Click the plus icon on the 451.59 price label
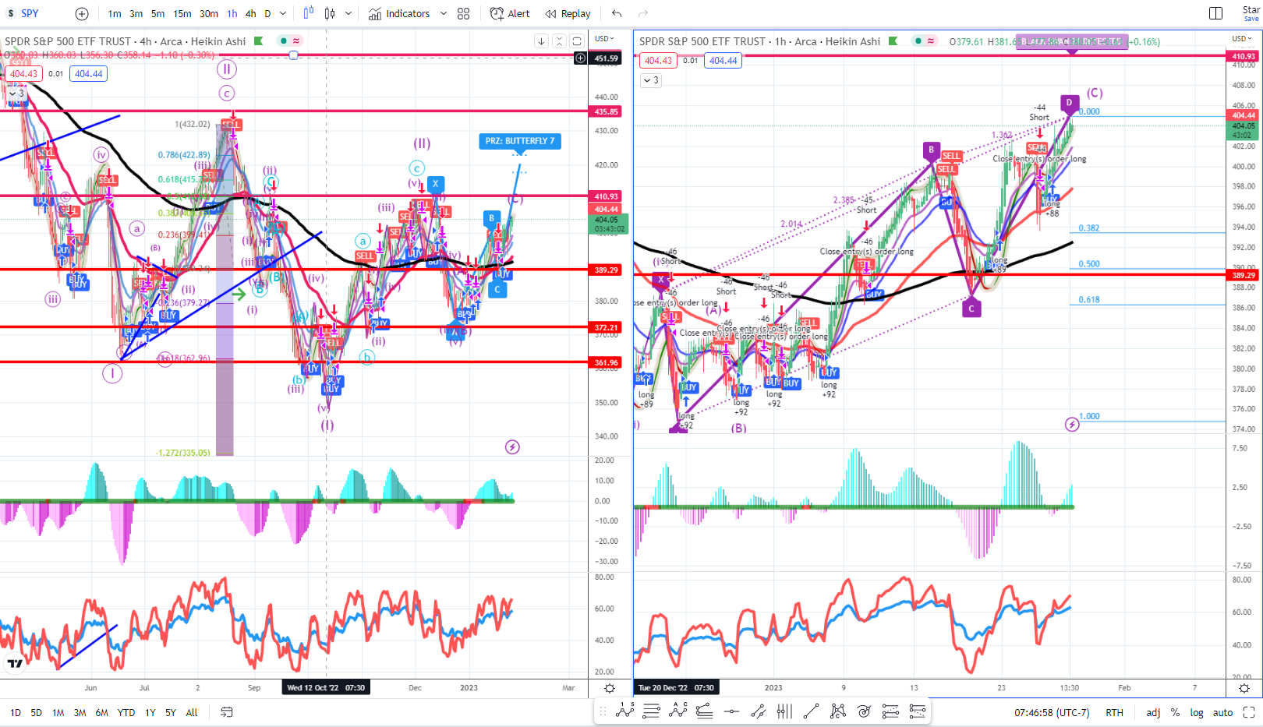This screenshot has height=727, width=1263. point(580,58)
